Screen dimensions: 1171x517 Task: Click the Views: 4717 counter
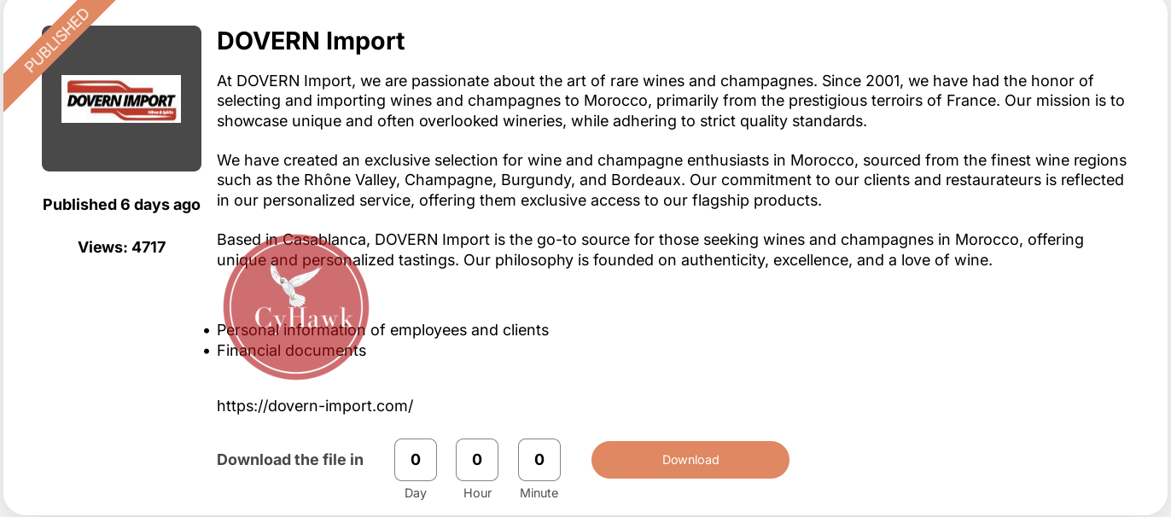tap(121, 247)
